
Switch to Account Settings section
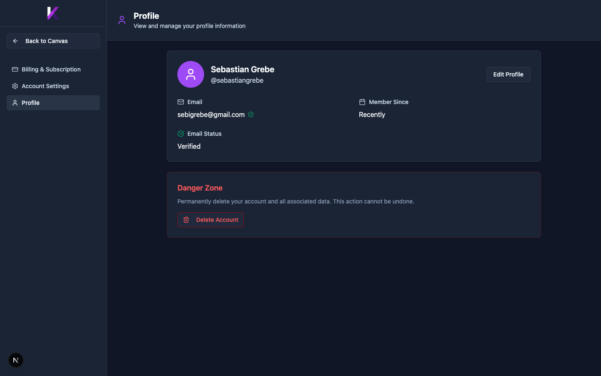[45, 86]
